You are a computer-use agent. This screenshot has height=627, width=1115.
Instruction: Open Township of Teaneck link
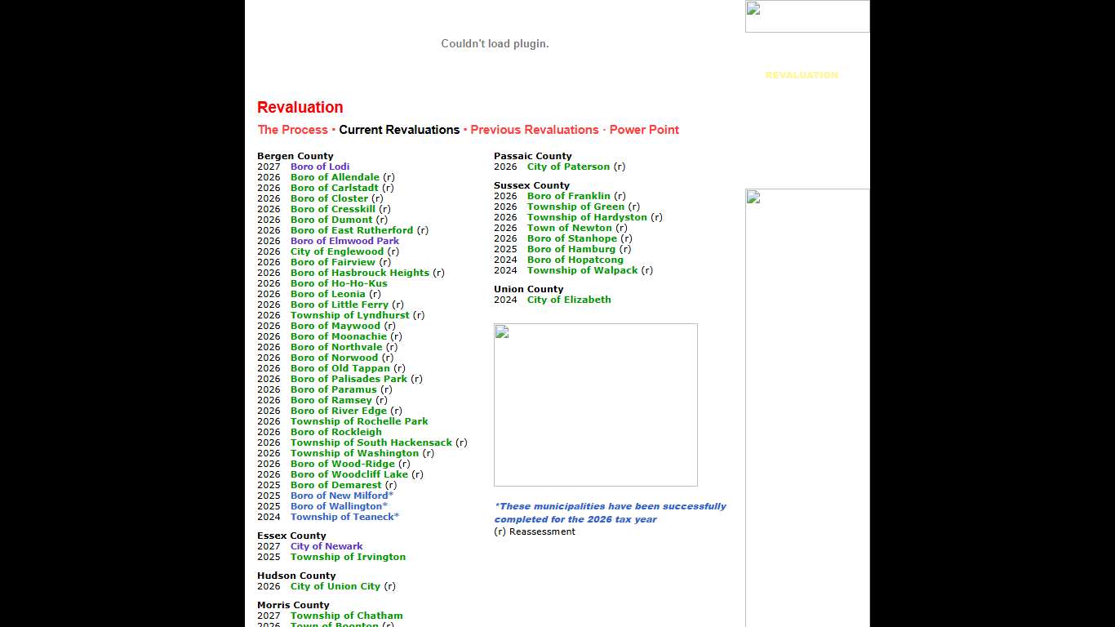[344, 517]
